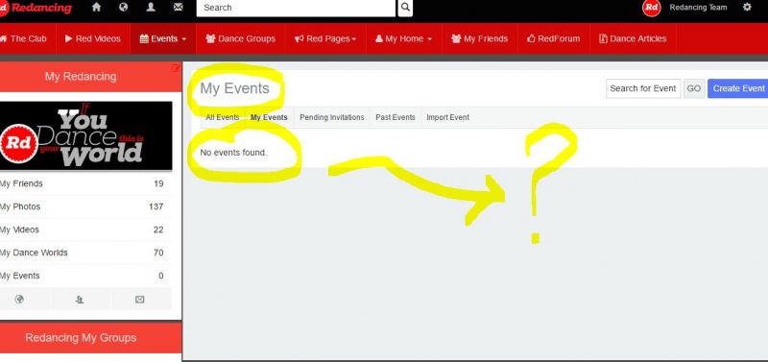Click the Create Event button
768x362 pixels.
(738, 88)
